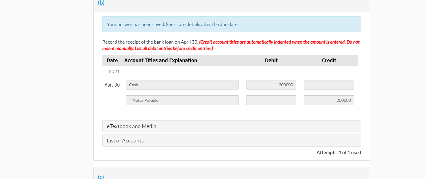426x179 pixels.
Task: Click the Debit column header
Action: point(271,60)
